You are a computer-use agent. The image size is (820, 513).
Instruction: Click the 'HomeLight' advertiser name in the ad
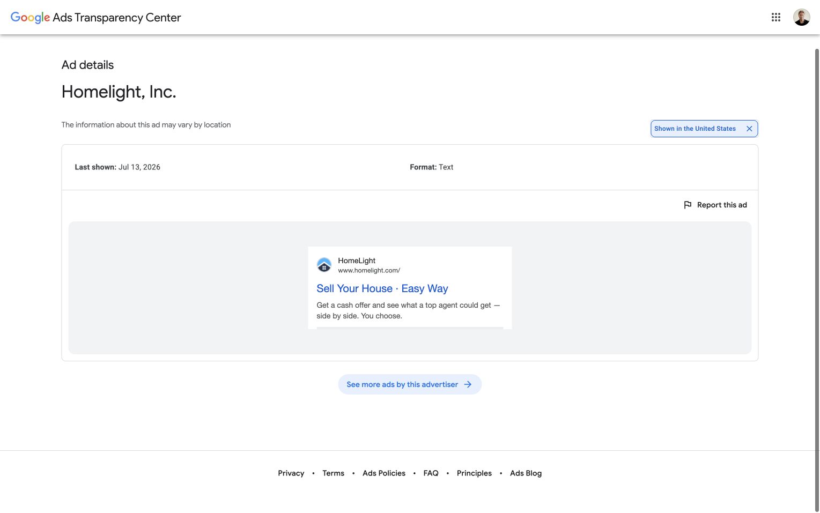point(357,261)
